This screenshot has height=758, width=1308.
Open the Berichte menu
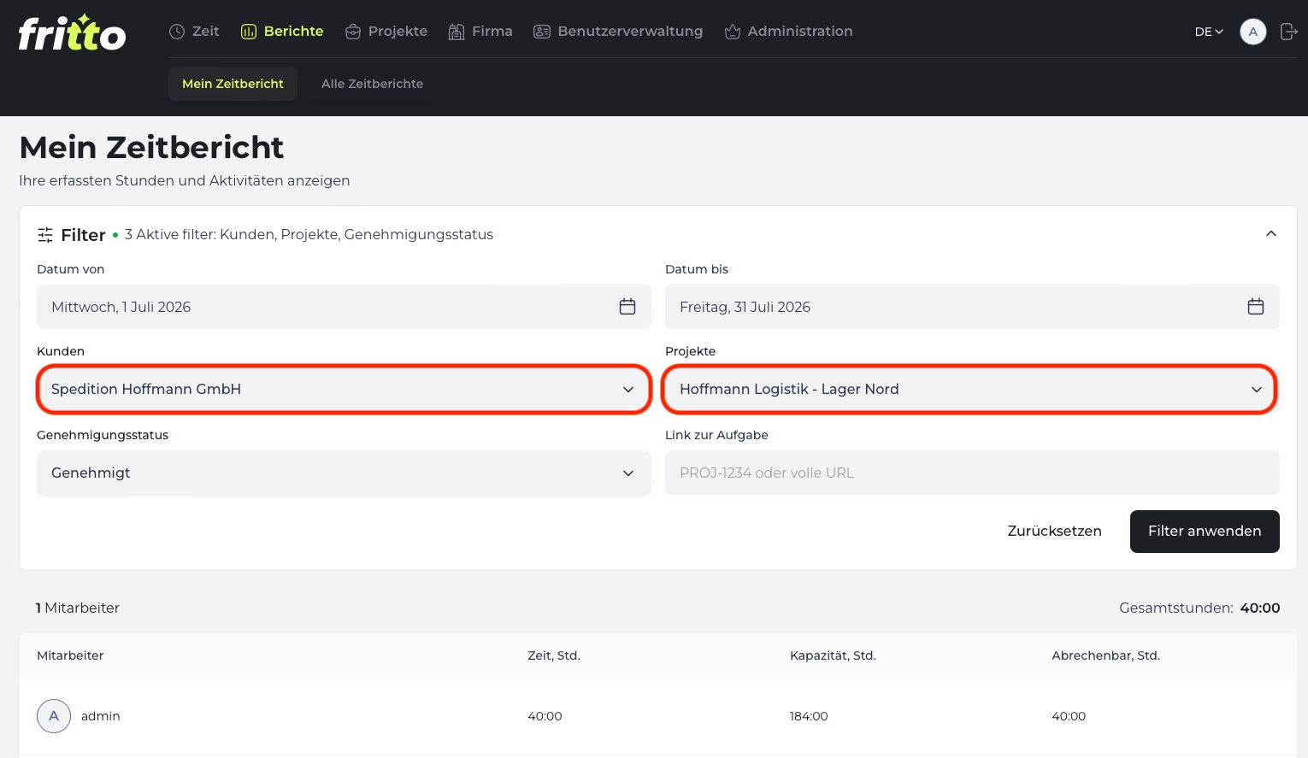pos(282,32)
